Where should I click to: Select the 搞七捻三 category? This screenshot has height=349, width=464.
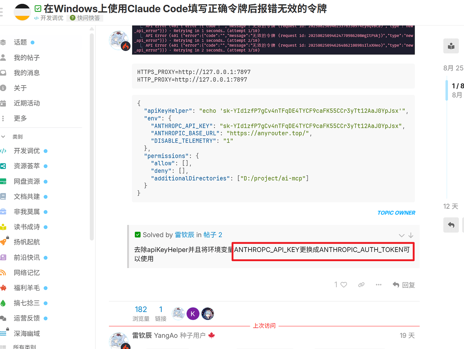27,303
